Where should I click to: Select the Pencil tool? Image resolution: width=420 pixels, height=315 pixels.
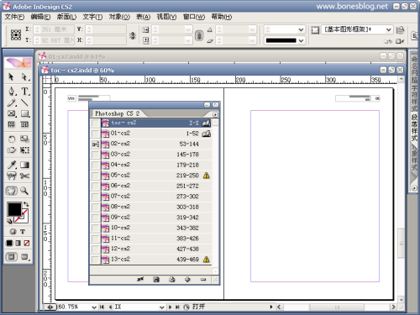tap(11, 102)
